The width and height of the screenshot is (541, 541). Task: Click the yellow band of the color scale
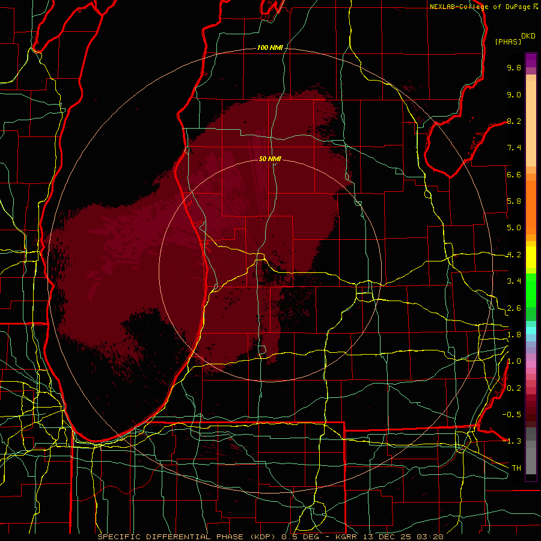coord(531,257)
